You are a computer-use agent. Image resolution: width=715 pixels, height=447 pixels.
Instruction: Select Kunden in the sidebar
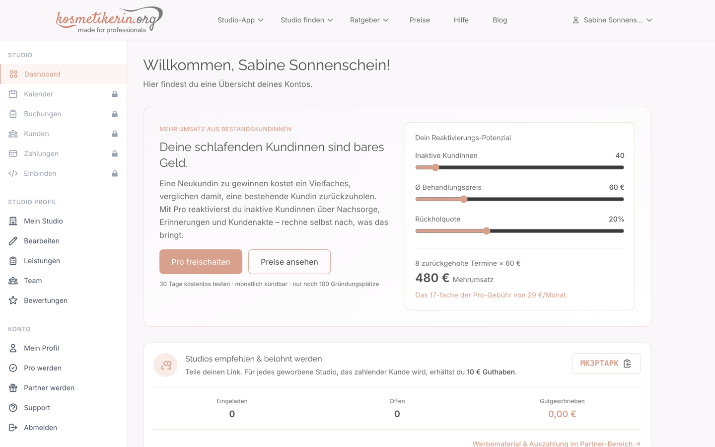pyautogui.click(x=64, y=134)
